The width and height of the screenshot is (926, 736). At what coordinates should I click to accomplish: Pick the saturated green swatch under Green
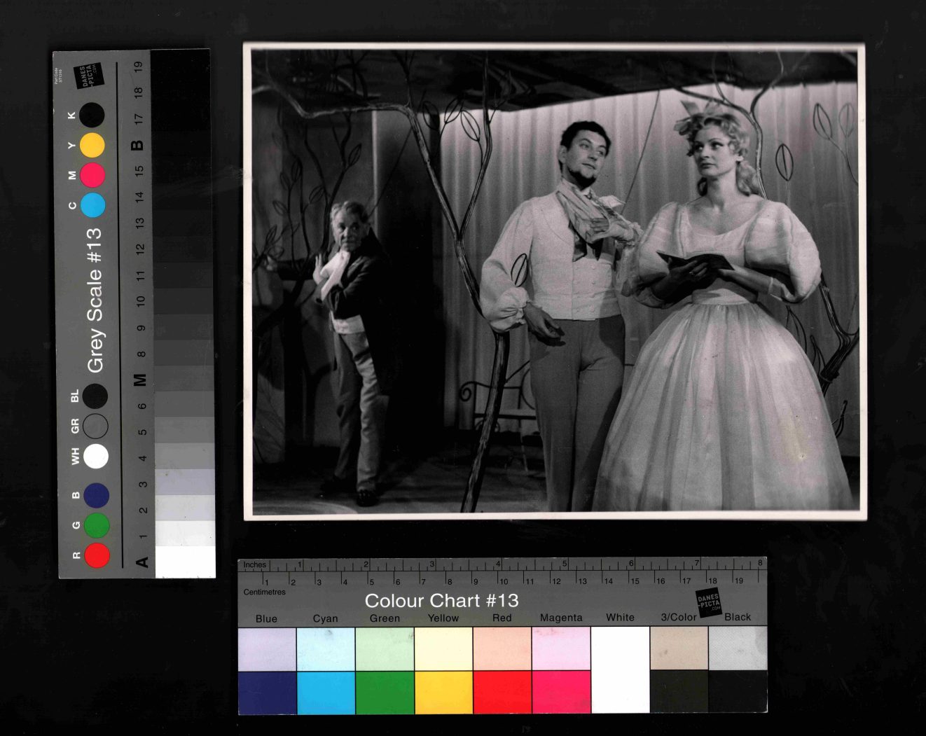(385, 692)
